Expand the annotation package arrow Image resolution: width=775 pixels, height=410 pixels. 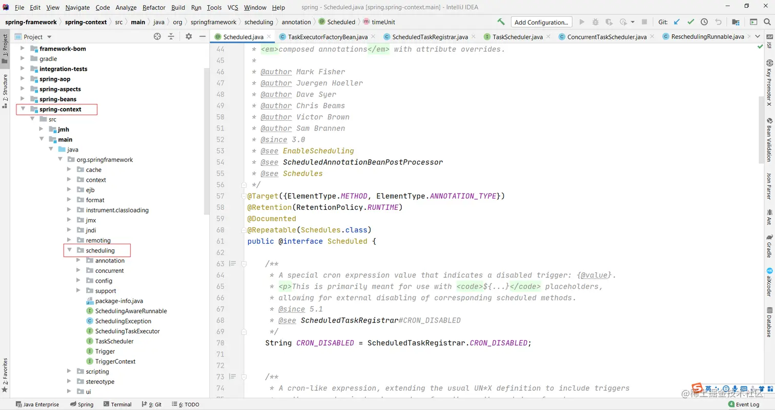(78, 261)
